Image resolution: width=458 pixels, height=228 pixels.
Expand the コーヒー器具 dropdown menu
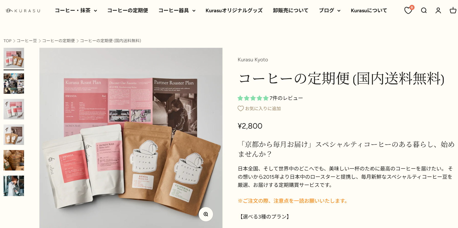[177, 10]
